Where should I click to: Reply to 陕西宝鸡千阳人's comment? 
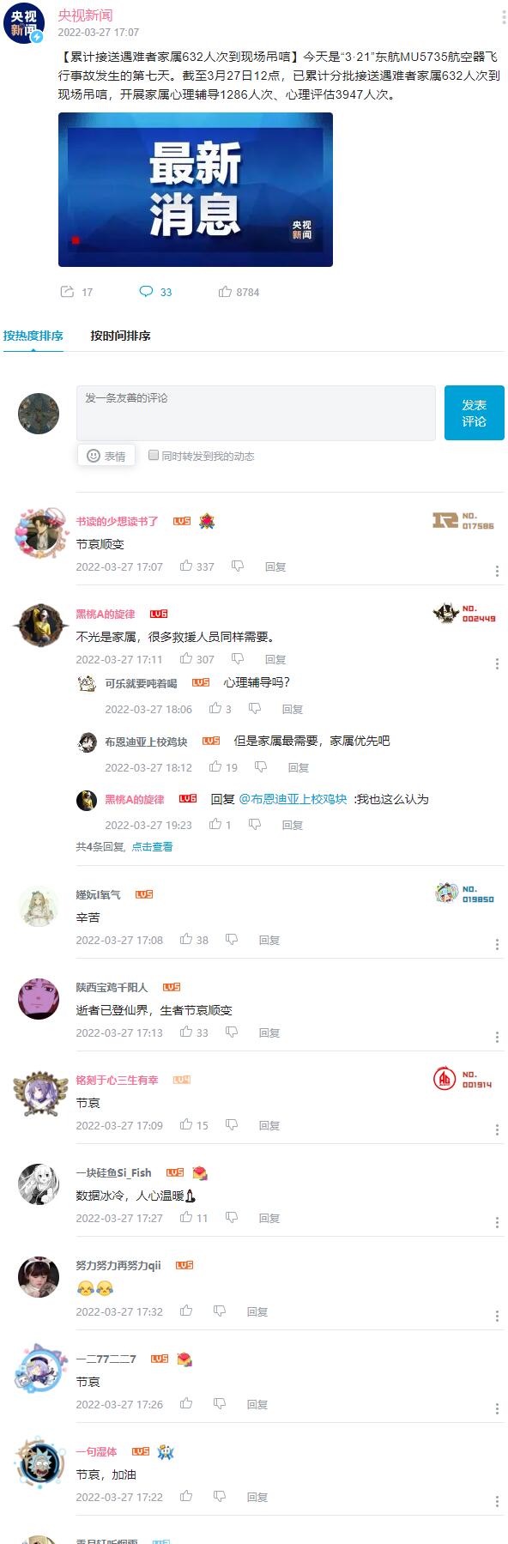coord(269,1032)
